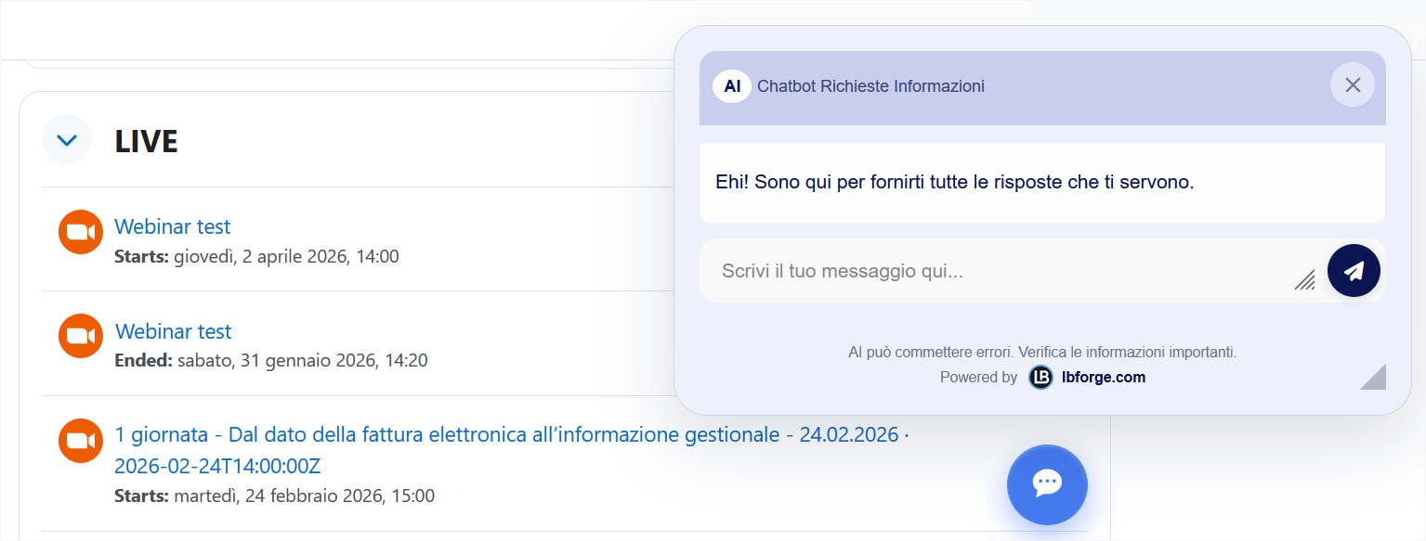The image size is (1426, 541).
Task: Click the 'AI può commettere errori' disclaimer
Action: 1041,353
